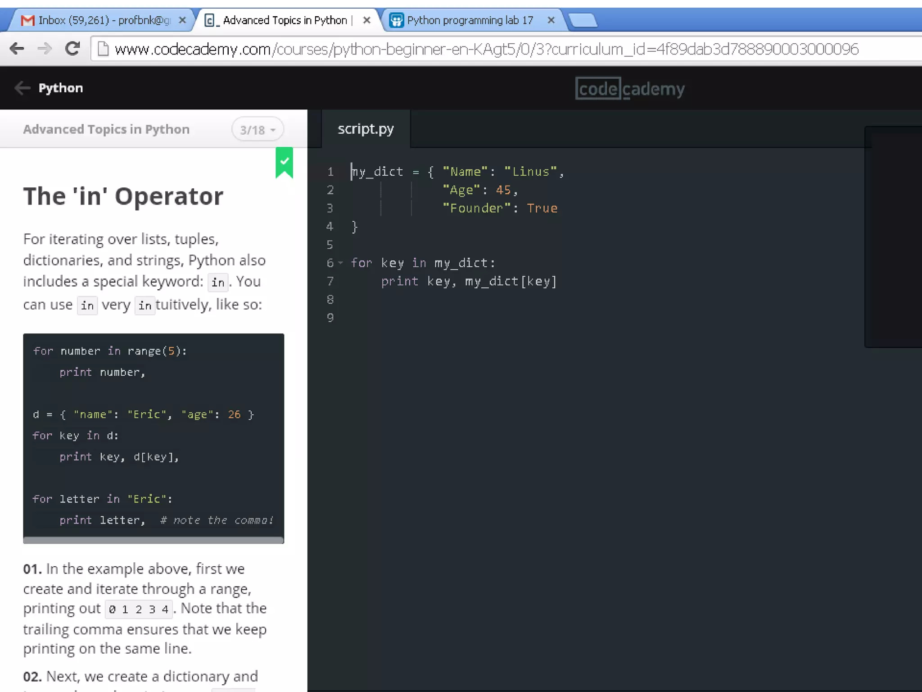Click the "The 'in' Operator" title
Image resolution: width=922 pixels, height=692 pixels.
coord(123,196)
